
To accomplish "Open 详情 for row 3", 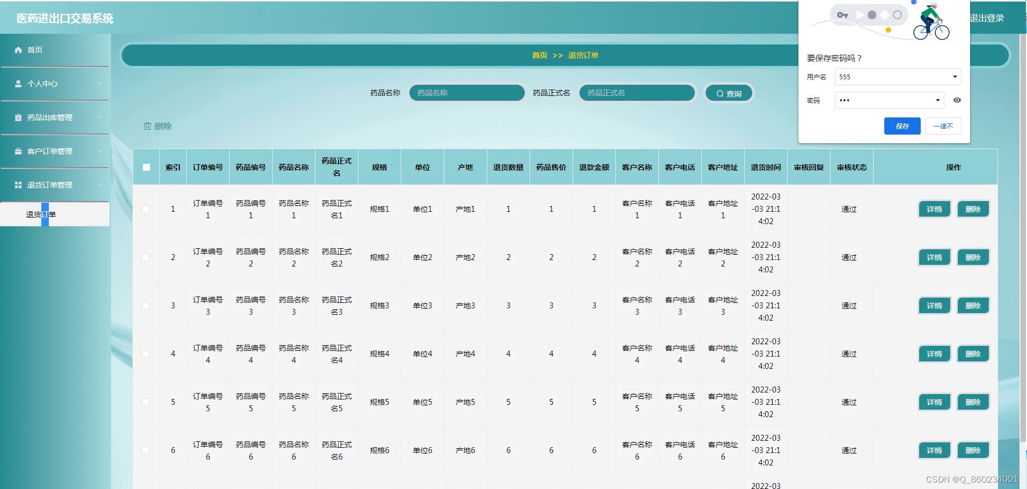I will (x=934, y=306).
